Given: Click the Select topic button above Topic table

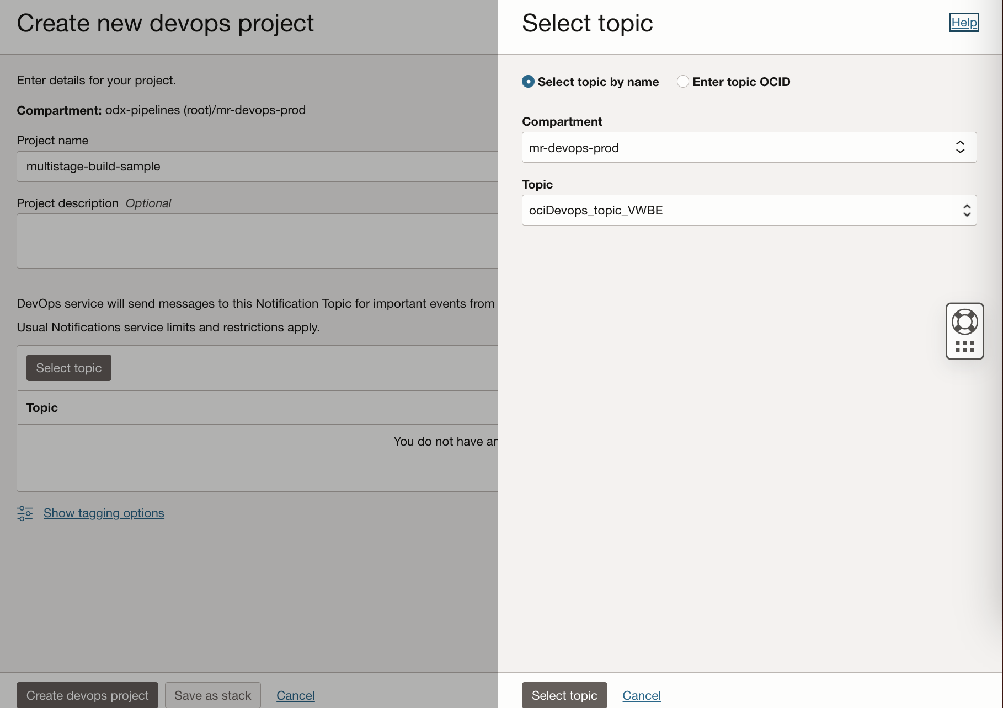Looking at the screenshot, I should pyautogui.click(x=69, y=368).
